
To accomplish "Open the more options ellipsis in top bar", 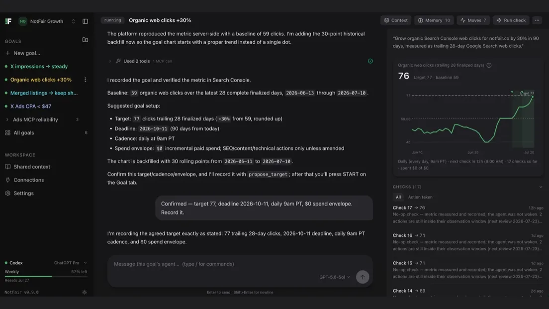I will tap(537, 20).
